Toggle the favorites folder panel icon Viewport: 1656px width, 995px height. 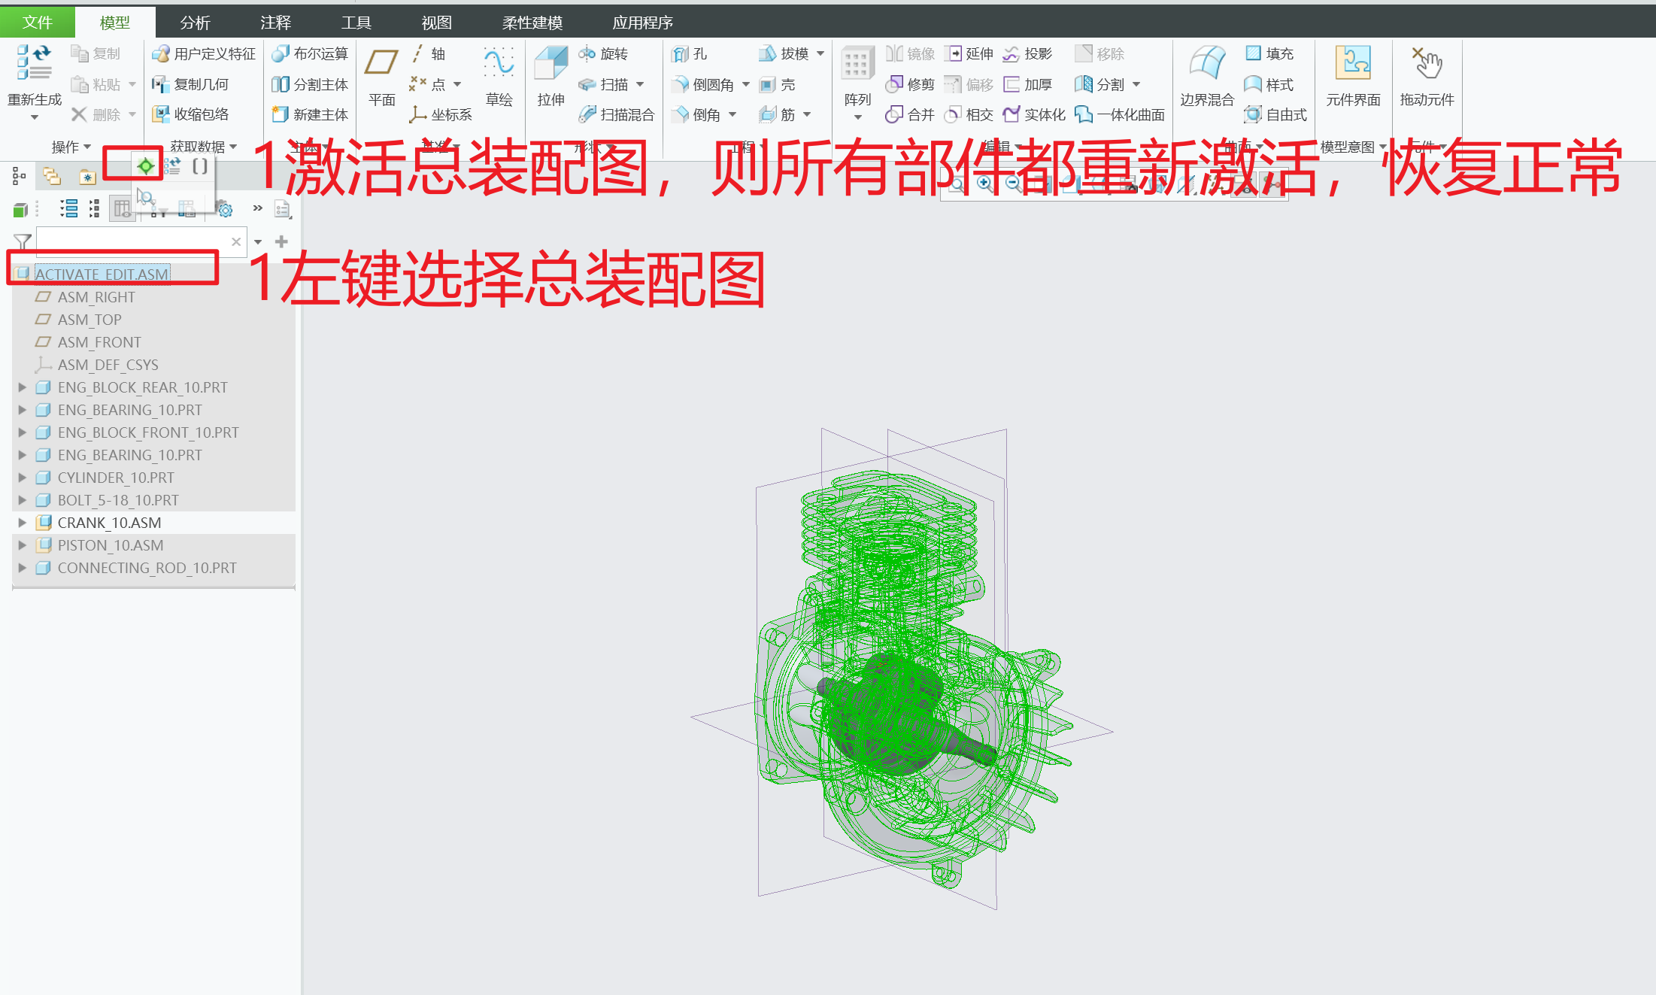pos(87,177)
